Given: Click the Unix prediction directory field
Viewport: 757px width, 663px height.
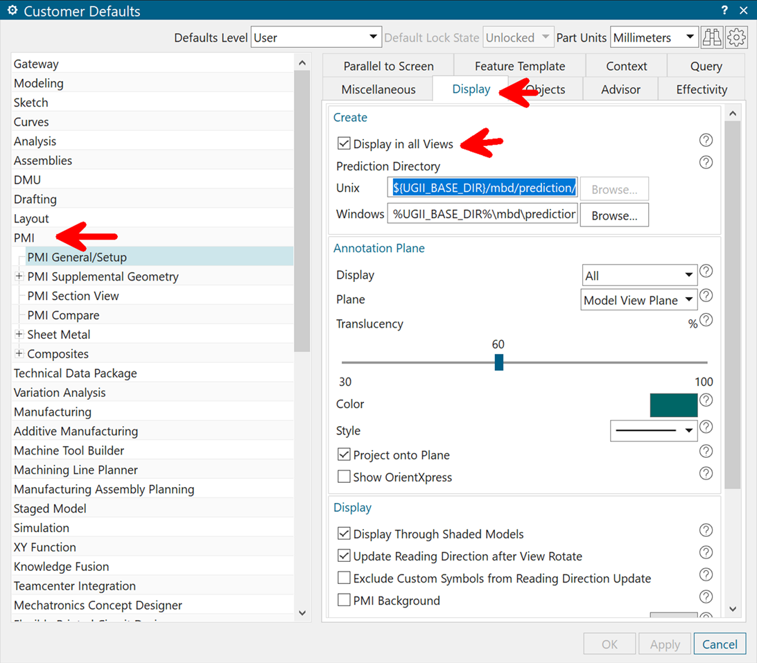Looking at the screenshot, I should tap(482, 187).
